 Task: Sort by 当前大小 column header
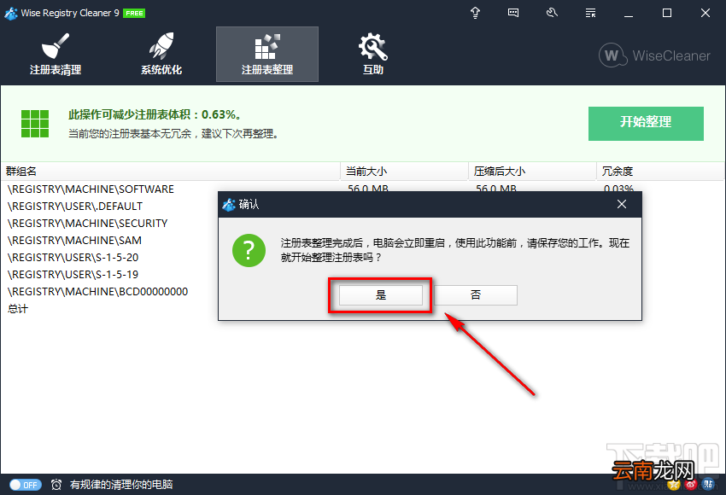tap(404, 172)
